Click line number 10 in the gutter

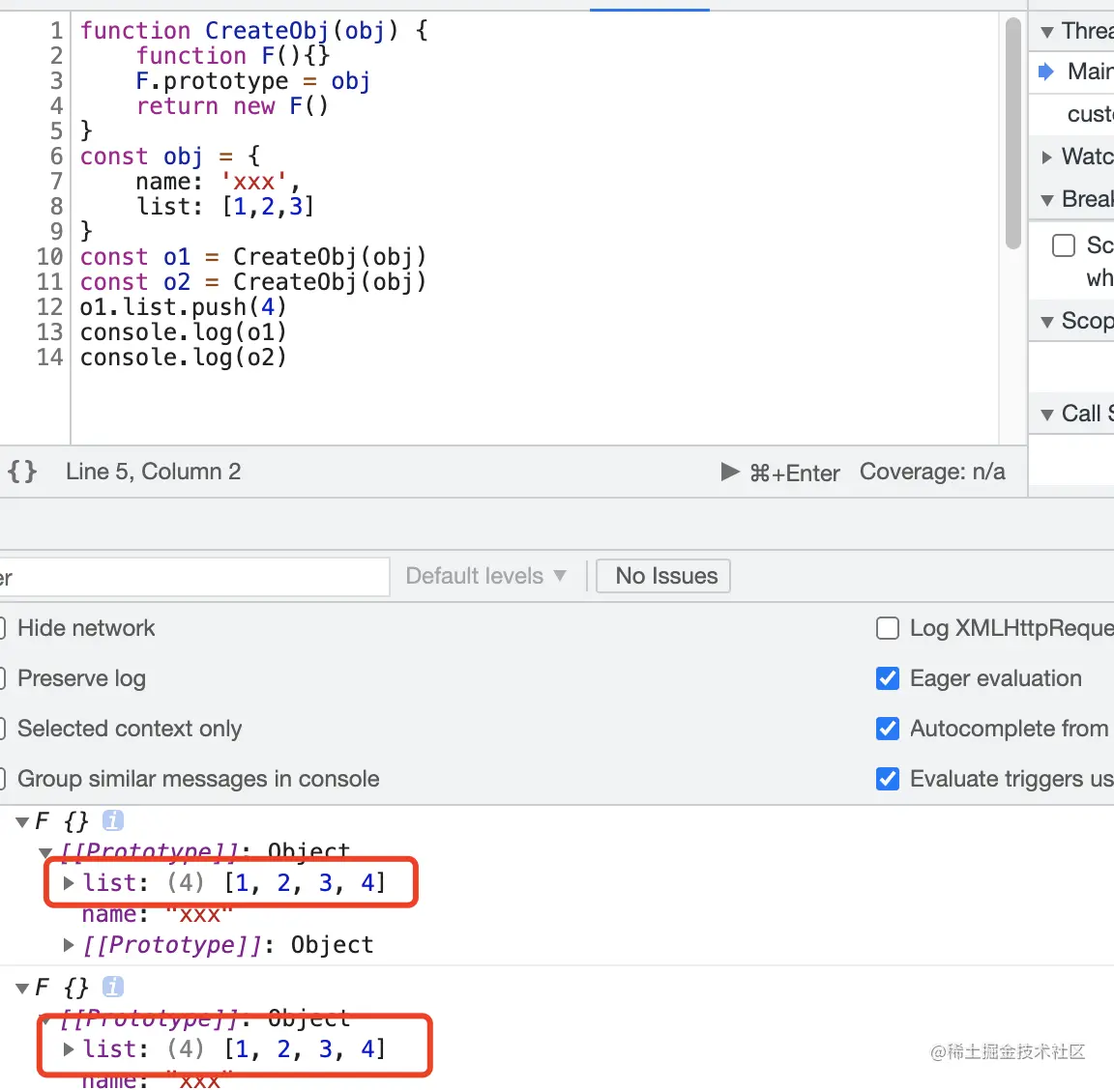click(49, 257)
